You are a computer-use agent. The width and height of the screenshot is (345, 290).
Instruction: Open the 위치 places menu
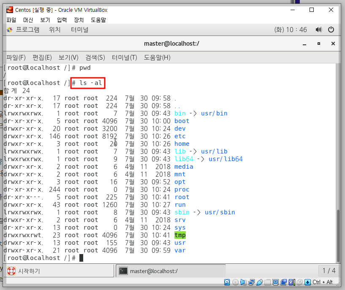click(54, 30)
